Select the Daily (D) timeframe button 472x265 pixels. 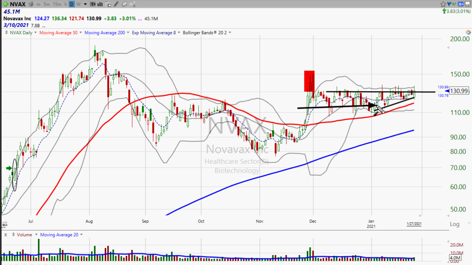pyautogui.click(x=72, y=4)
